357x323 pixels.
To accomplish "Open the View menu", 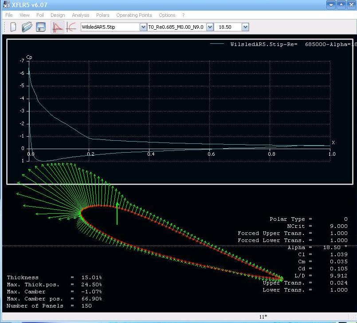I will pos(25,15).
